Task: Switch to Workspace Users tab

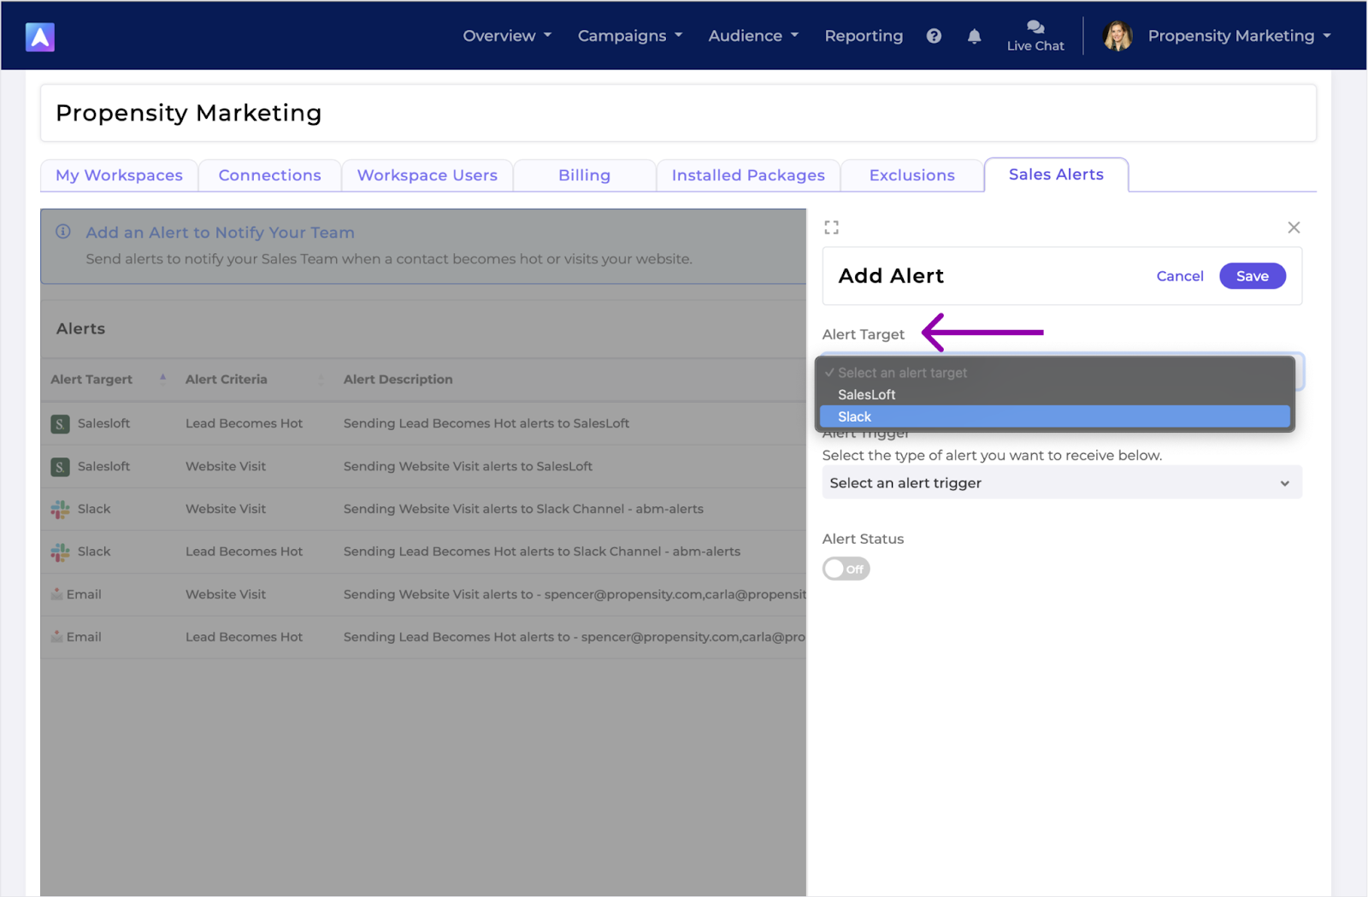Action: [427, 175]
